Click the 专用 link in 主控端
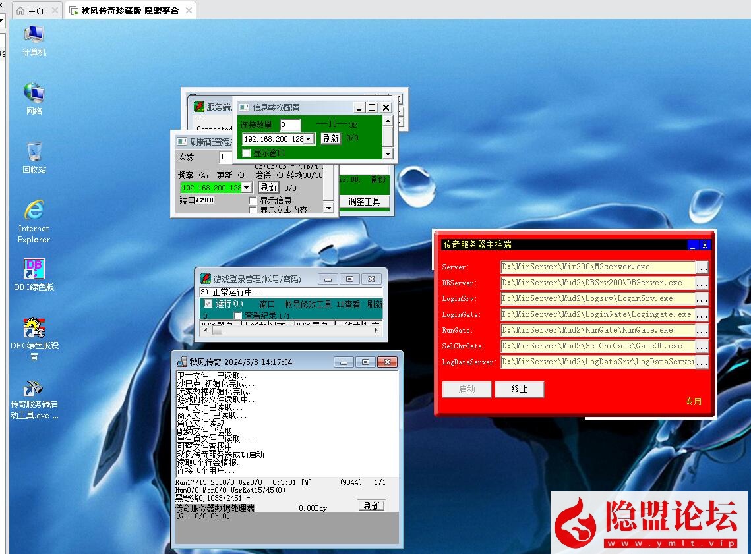This screenshot has width=751, height=554. [x=694, y=401]
